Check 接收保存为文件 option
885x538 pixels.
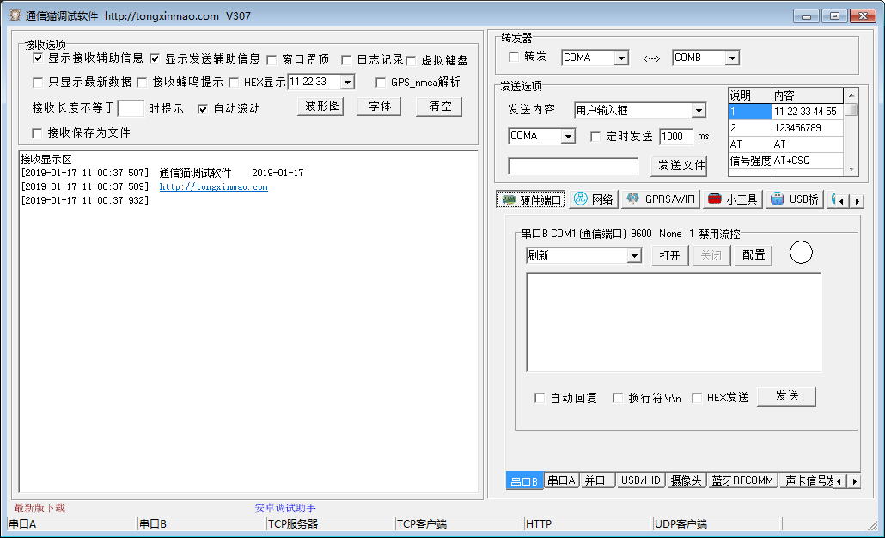click(x=37, y=133)
